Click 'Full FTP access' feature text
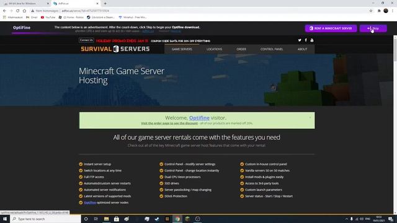The height and width of the screenshot is (223, 397). pyautogui.click(x=94, y=177)
